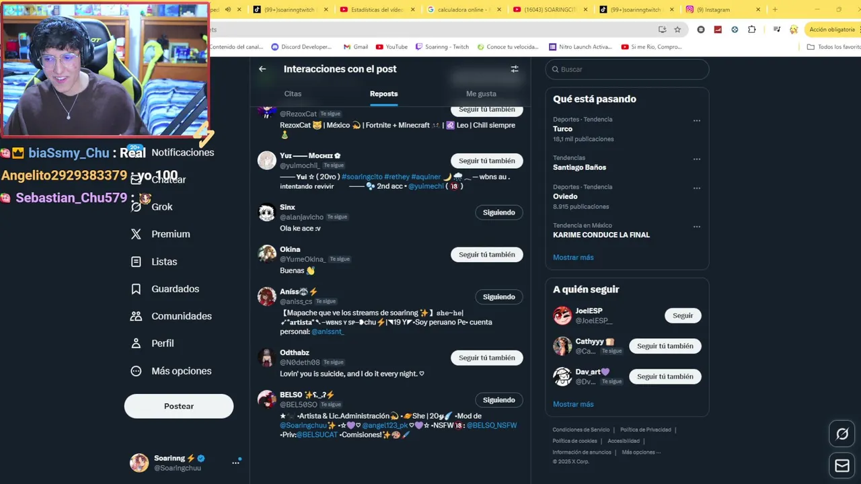Click the Postear button
Viewport: 861px width, 484px height.
click(x=179, y=406)
